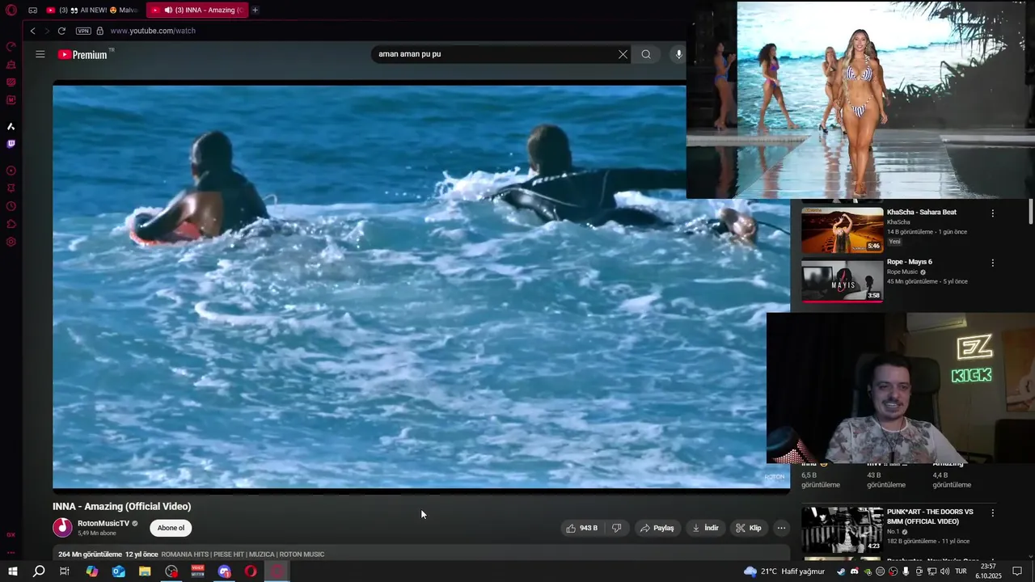Toggle the VPN badge in address bar
1035x582 pixels.
(83, 31)
